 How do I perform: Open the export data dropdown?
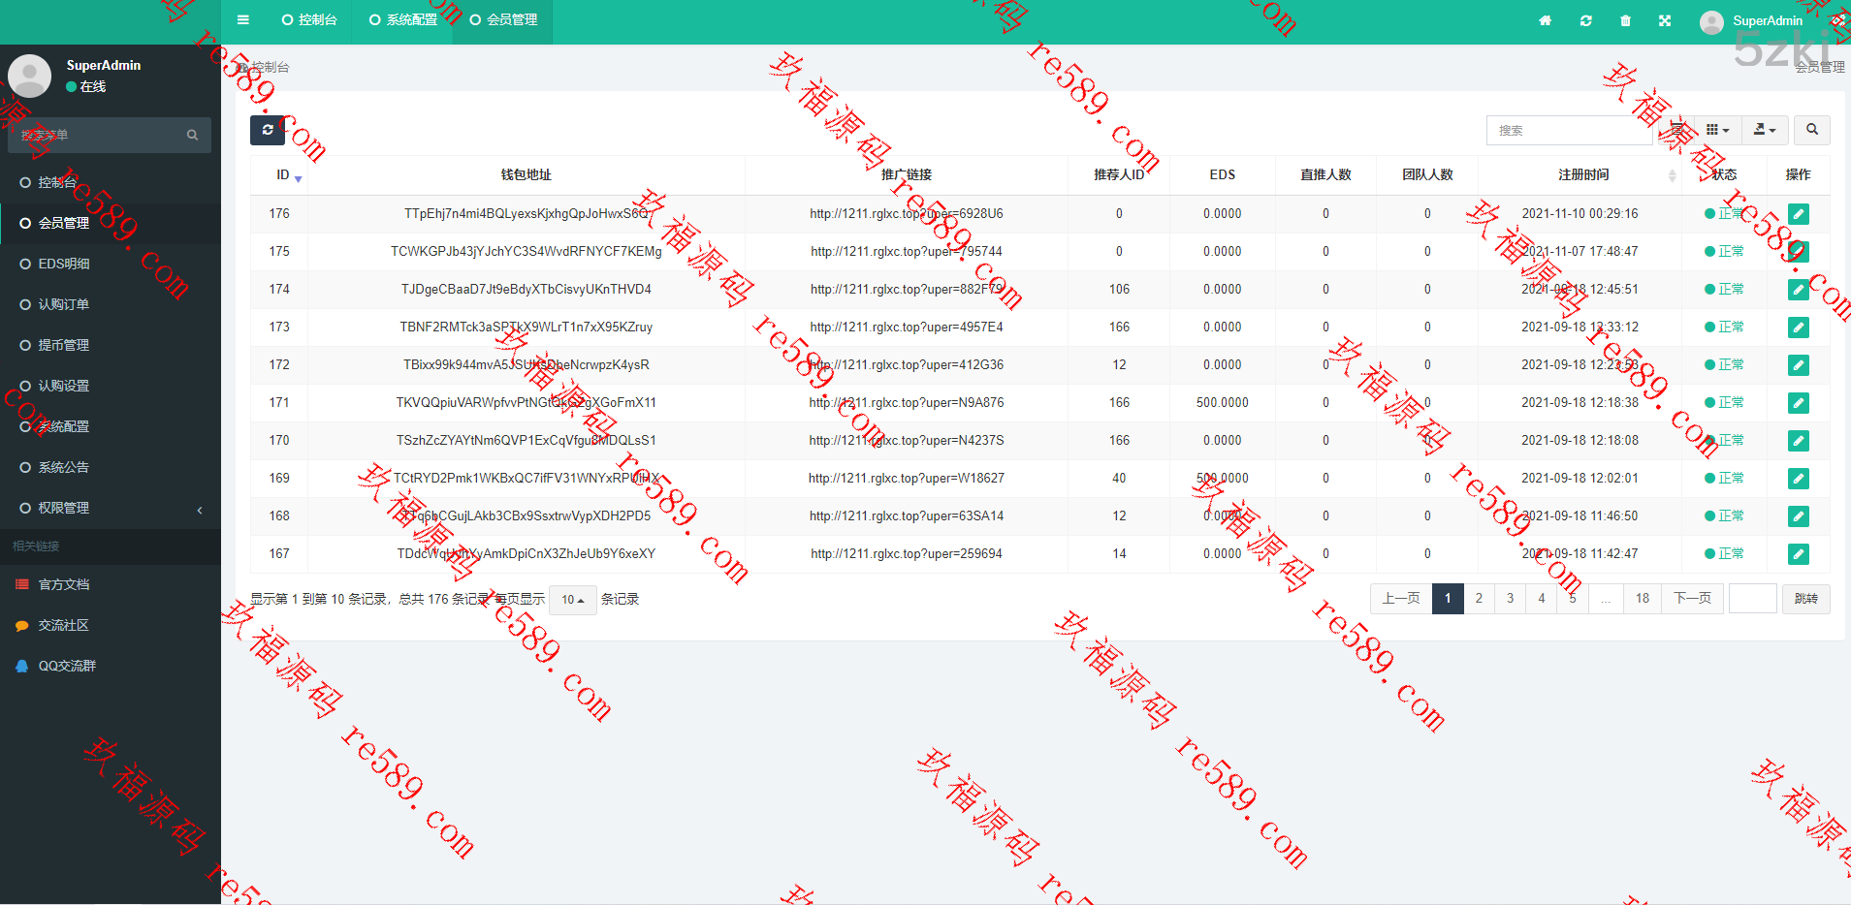click(x=1765, y=130)
